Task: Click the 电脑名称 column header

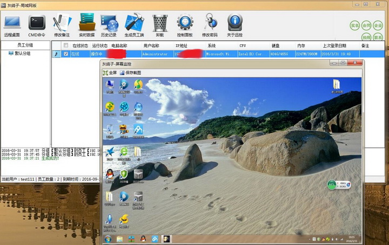Action: coord(119,45)
